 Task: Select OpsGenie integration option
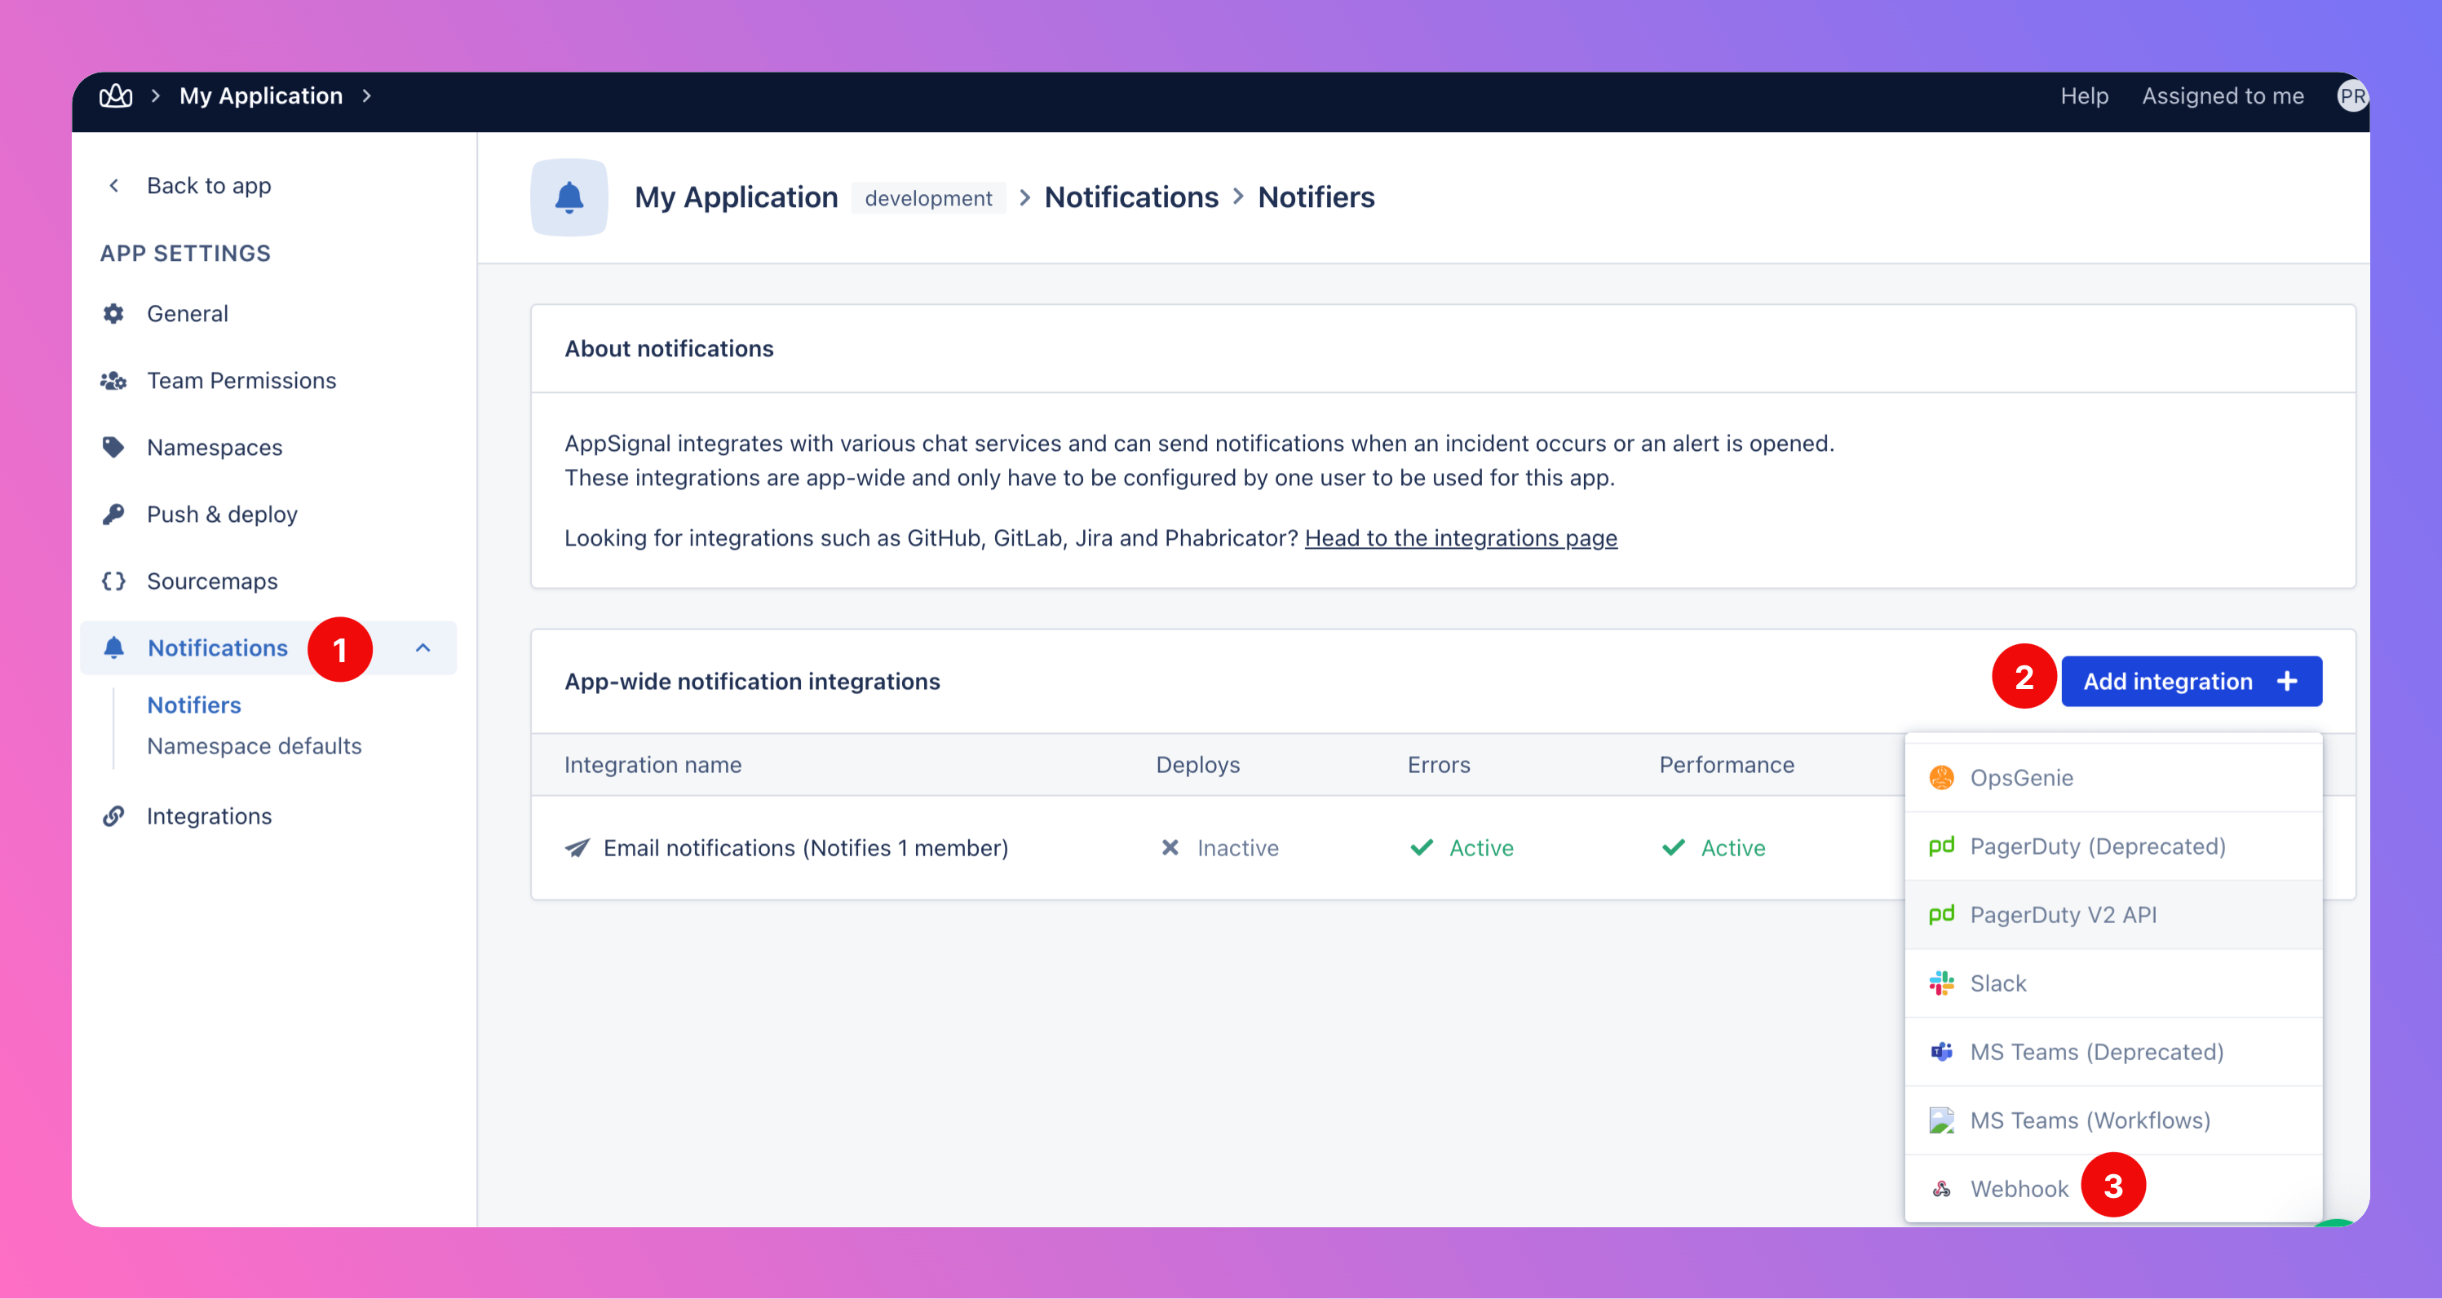[x=2020, y=778]
